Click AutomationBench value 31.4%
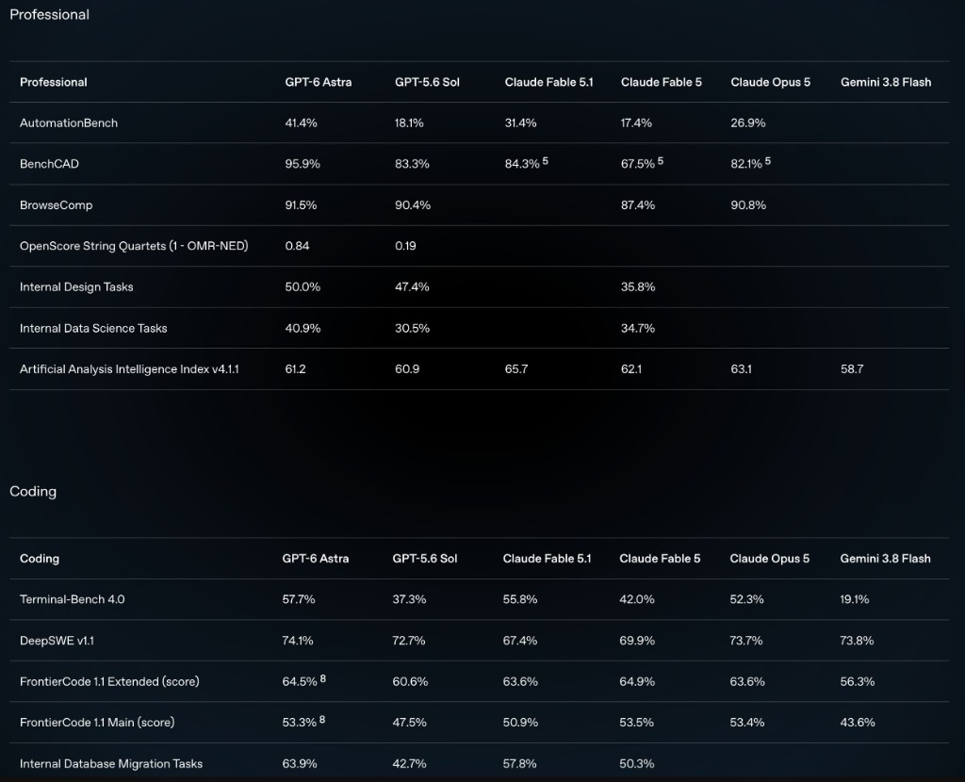 (520, 123)
